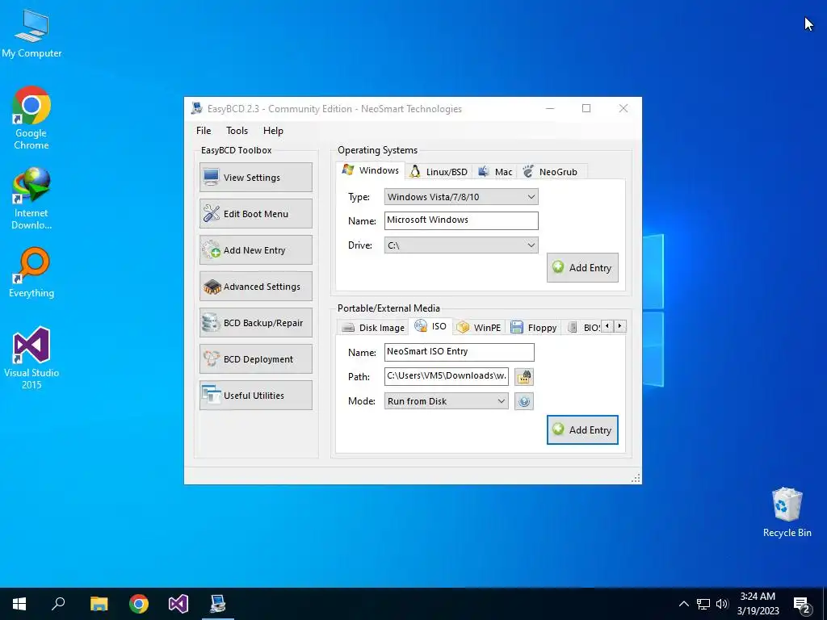This screenshot has width=827, height=620.
Task: Click Add Entry in Operating Systems section
Action: [582, 268]
